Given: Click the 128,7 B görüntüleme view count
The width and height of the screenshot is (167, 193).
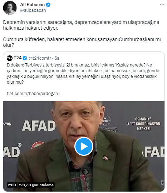Looking at the screenshot, I should 36,185.
